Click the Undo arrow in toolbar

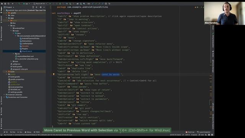pyautogui.click(x=109, y=3)
